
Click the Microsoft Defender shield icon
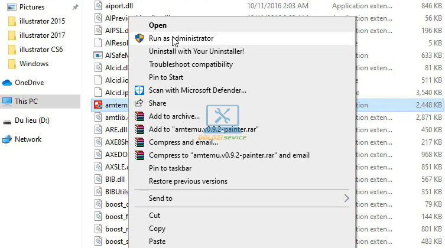pyautogui.click(x=139, y=90)
